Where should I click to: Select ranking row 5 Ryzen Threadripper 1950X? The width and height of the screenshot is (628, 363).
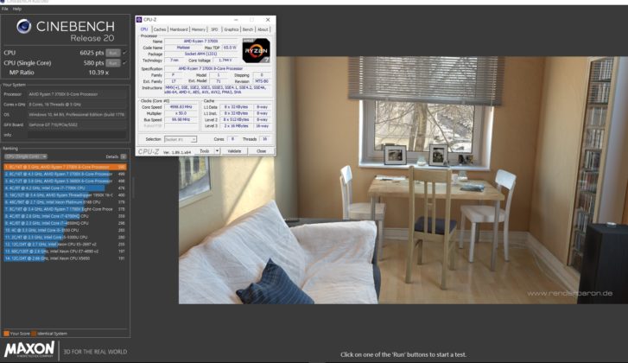pos(65,195)
